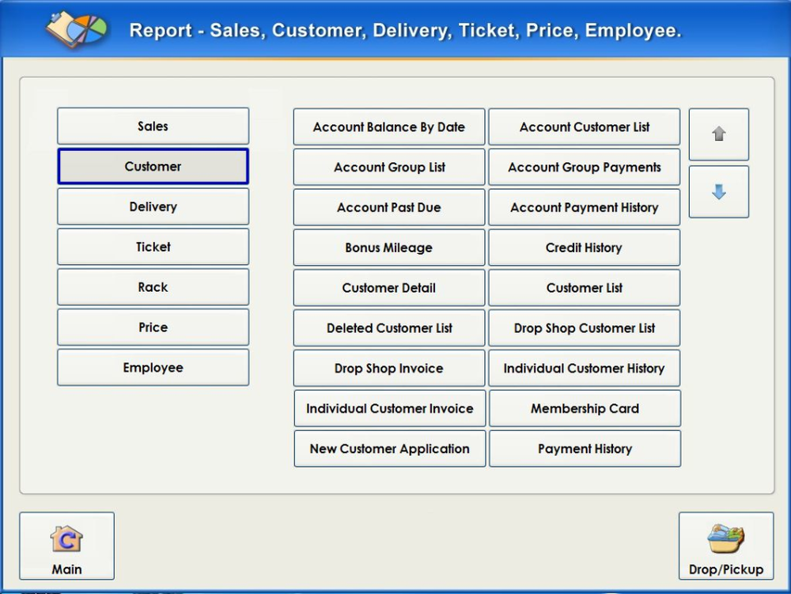Show Employee reports
This screenshot has height=594, width=791.
(x=153, y=368)
